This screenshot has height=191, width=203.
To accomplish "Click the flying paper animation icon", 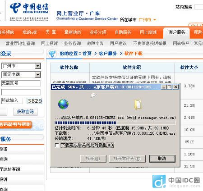I will 93,95.
